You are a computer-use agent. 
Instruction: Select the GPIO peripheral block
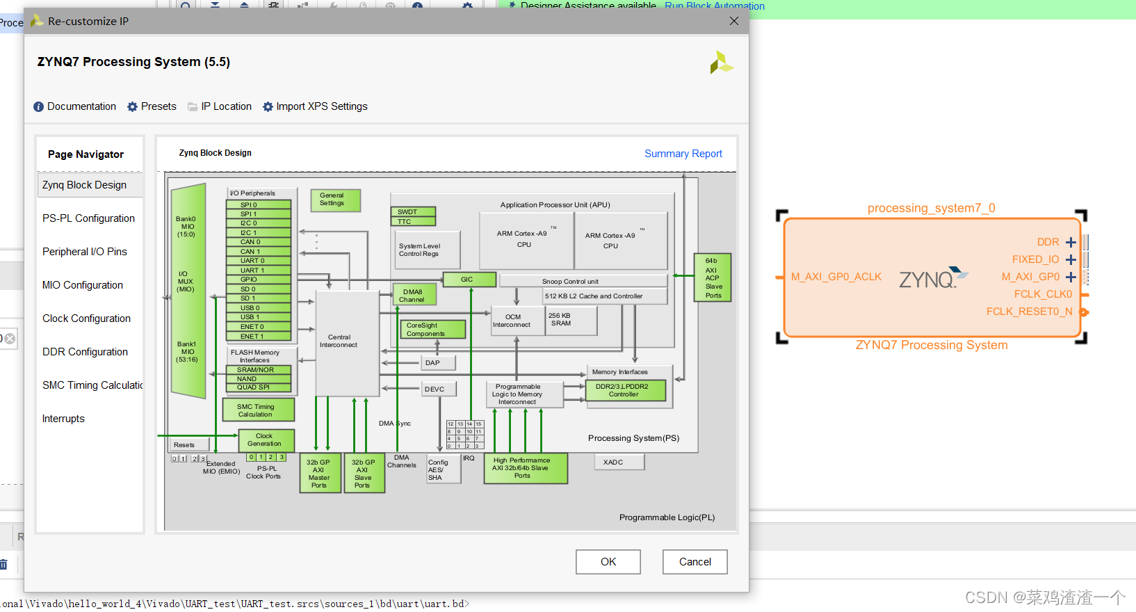click(259, 280)
